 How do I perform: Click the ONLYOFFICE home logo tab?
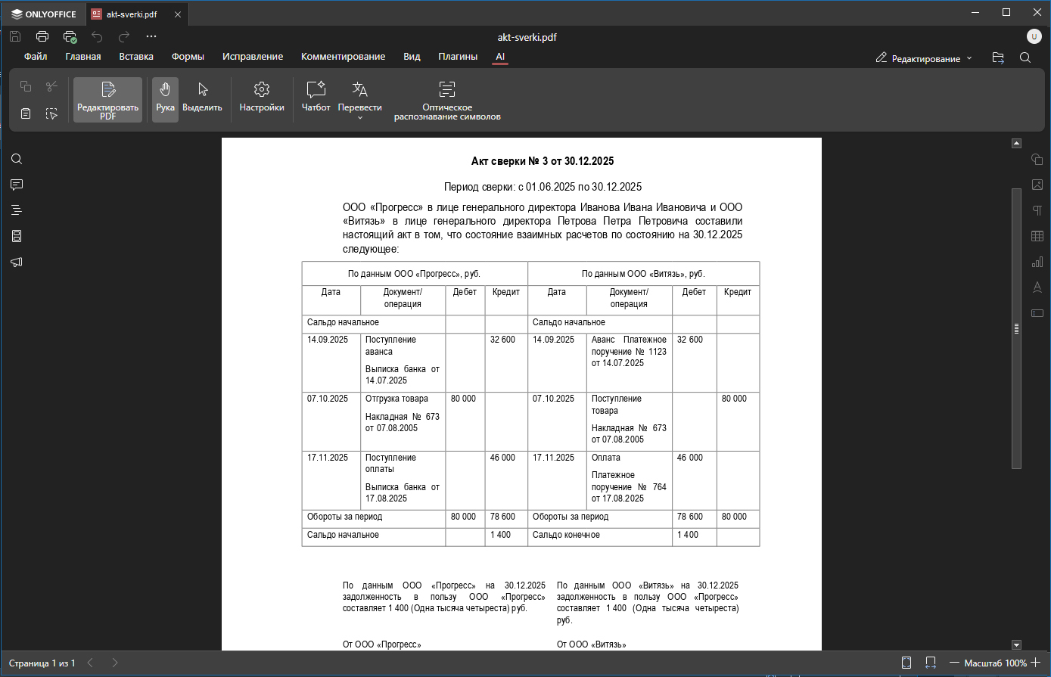(43, 14)
